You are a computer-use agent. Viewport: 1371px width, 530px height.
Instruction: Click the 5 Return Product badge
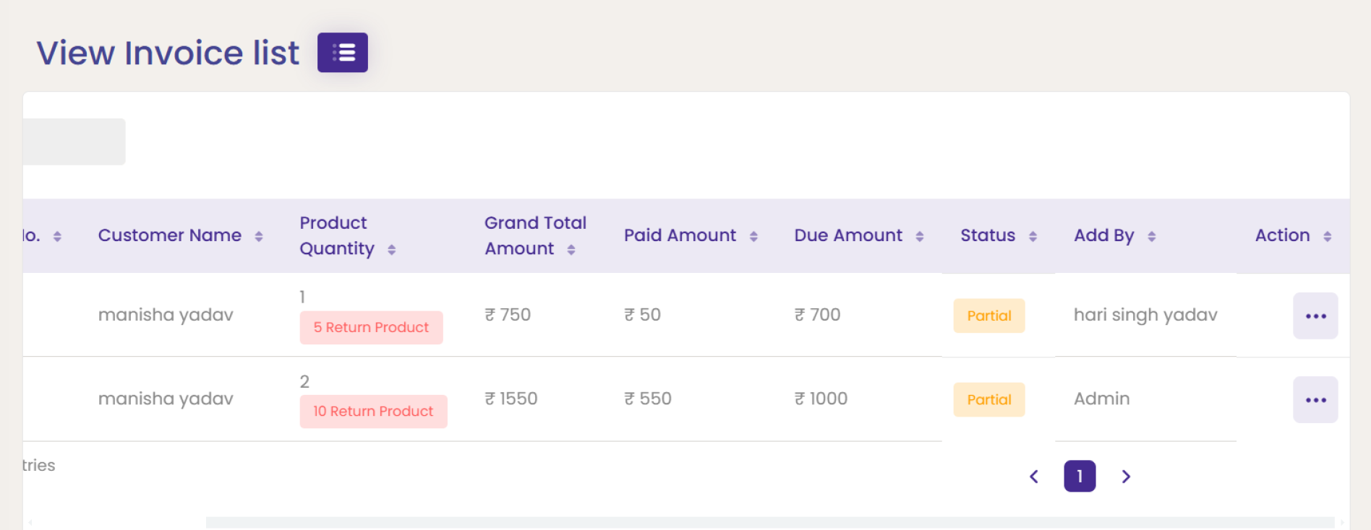click(371, 328)
